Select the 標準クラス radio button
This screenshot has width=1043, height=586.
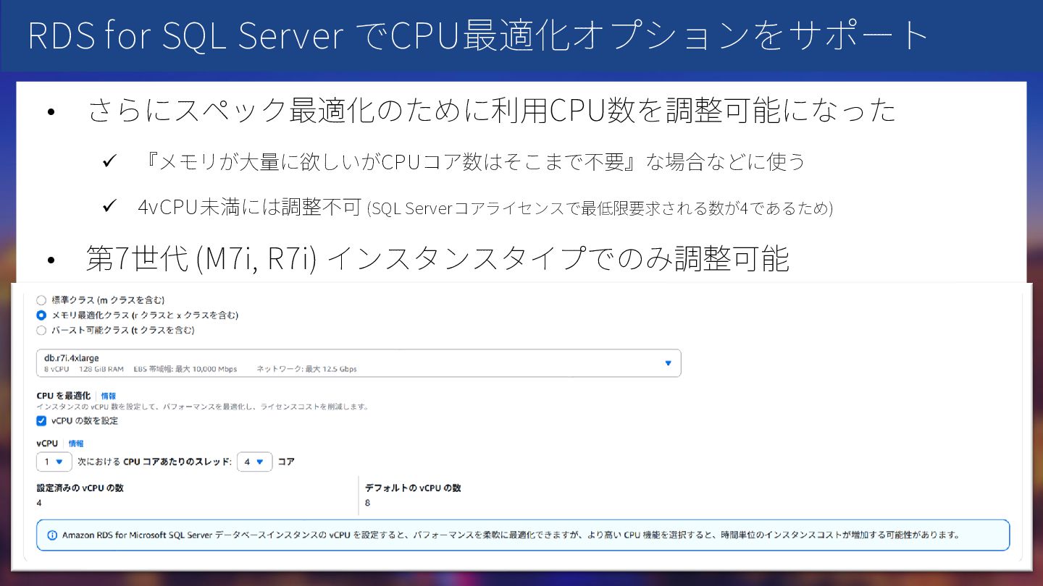(x=41, y=300)
